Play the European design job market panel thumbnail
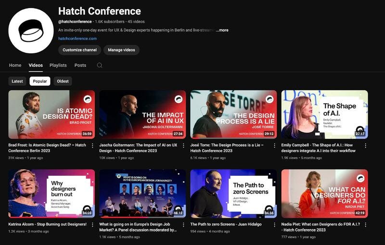The image size is (385, 245). pos(142,194)
